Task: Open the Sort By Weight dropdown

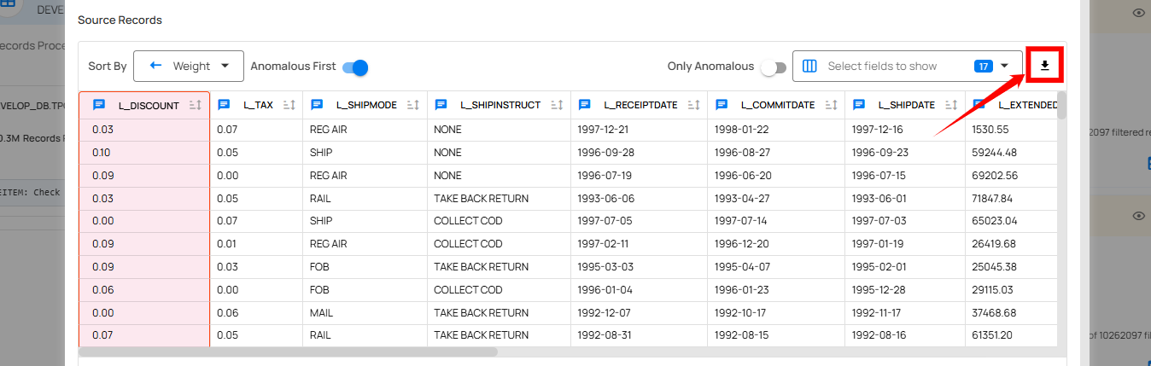Action: pyautogui.click(x=188, y=66)
